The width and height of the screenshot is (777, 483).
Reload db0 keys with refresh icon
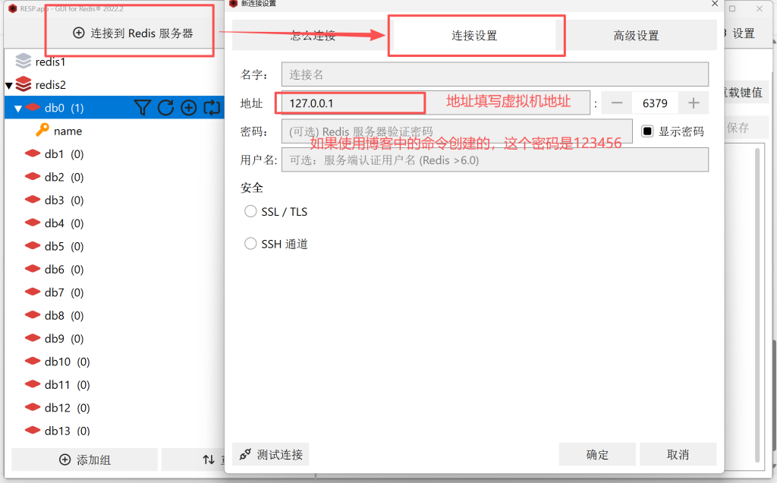pyautogui.click(x=165, y=108)
